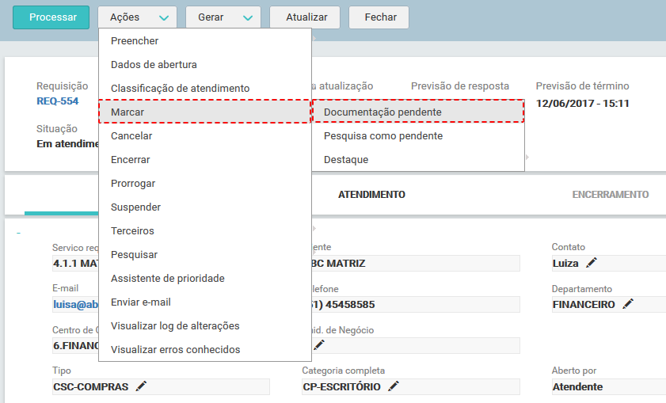This screenshot has height=403, width=666.
Task: Switch to the ATENDIMENTO tab
Action: point(371,195)
